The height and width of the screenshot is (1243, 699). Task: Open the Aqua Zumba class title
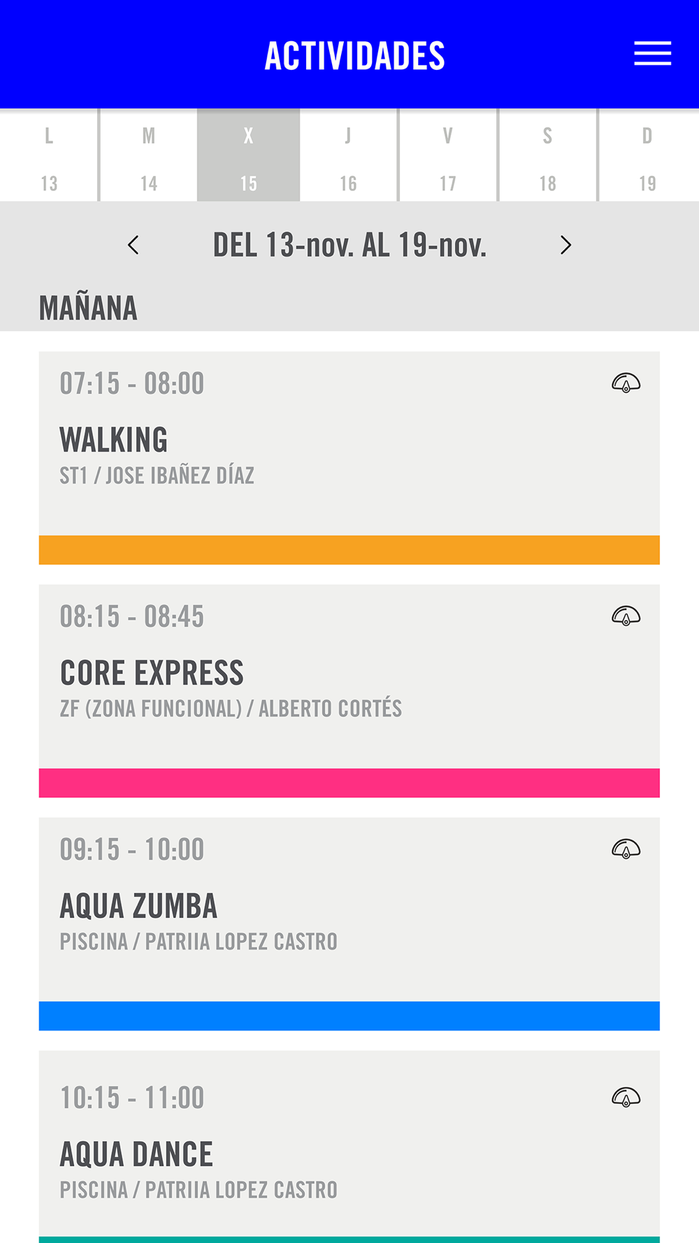tap(138, 906)
